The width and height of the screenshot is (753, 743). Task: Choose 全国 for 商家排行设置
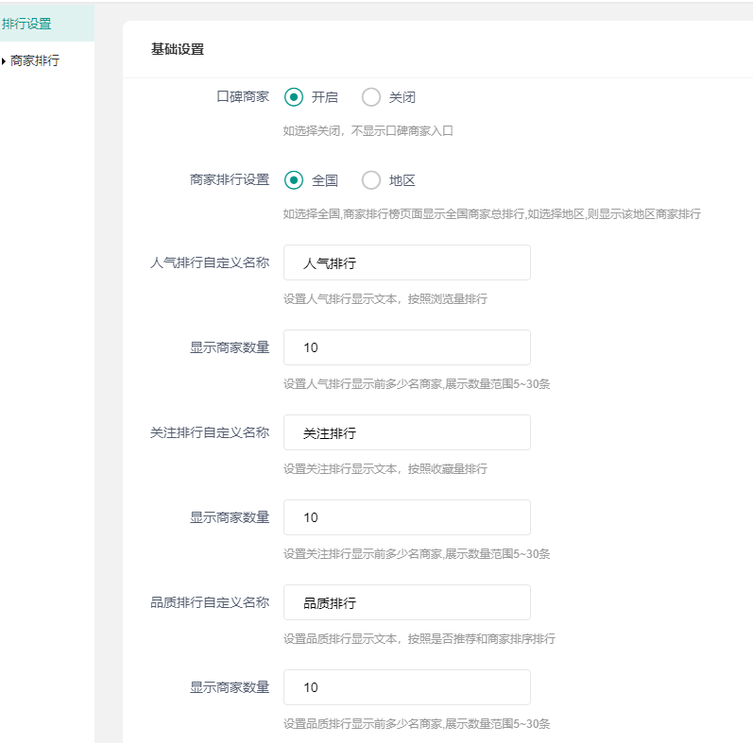[294, 180]
